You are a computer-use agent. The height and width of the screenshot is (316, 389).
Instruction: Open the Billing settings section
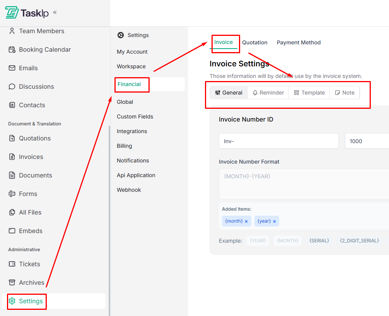pyautogui.click(x=124, y=146)
